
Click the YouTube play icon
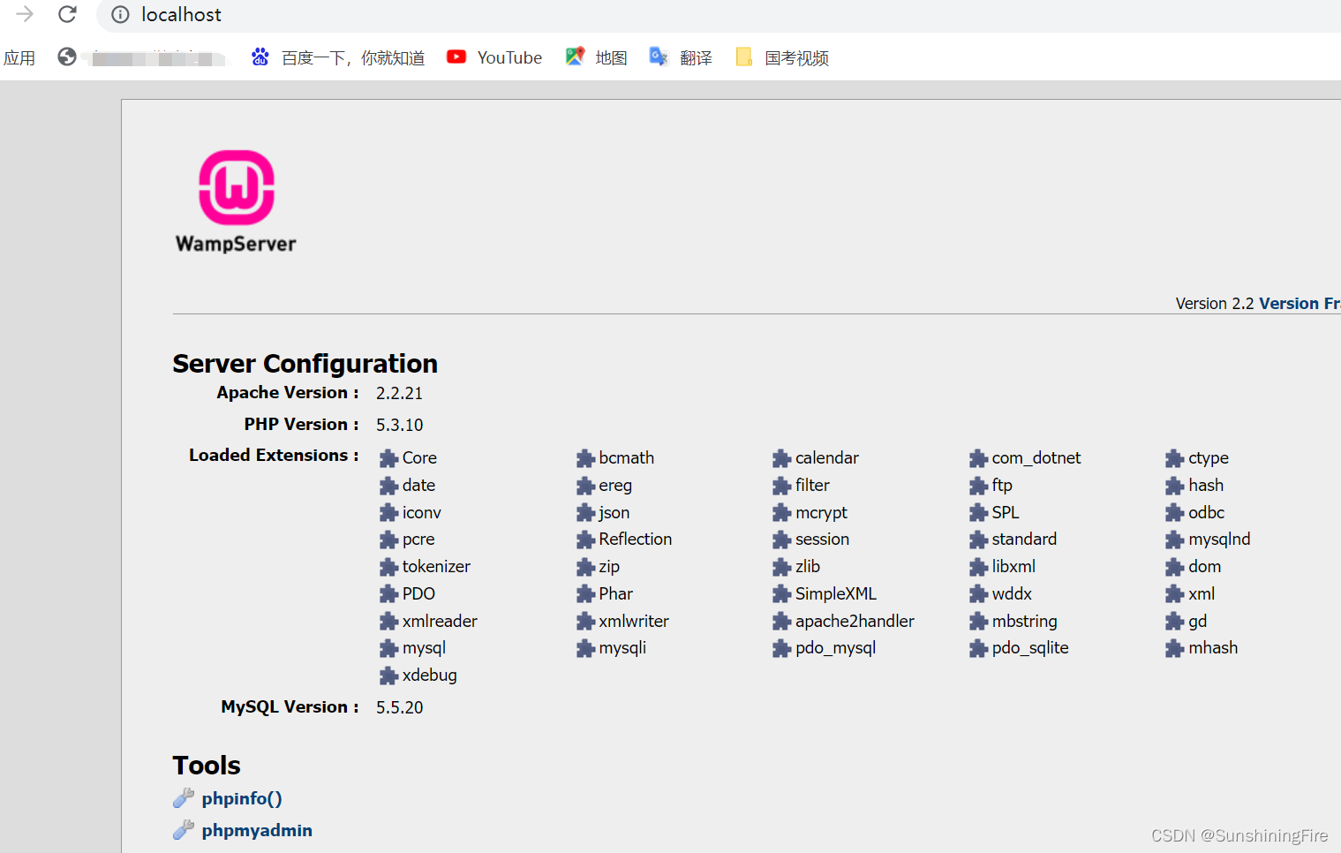click(x=456, y=57)
